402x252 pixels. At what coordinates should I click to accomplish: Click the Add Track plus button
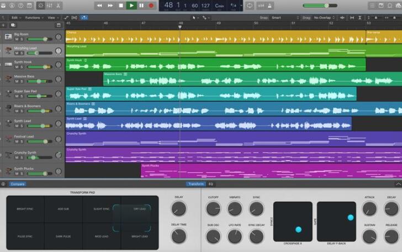coord(3,25)
